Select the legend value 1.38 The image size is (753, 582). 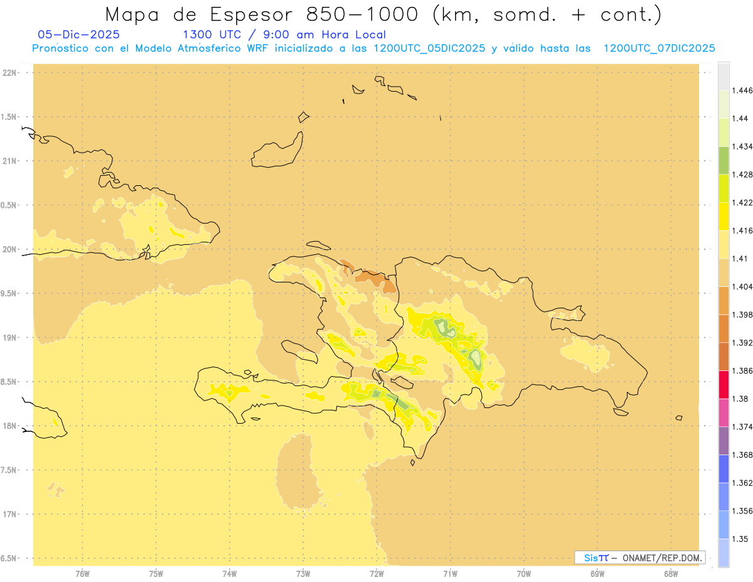coord(741,399)
